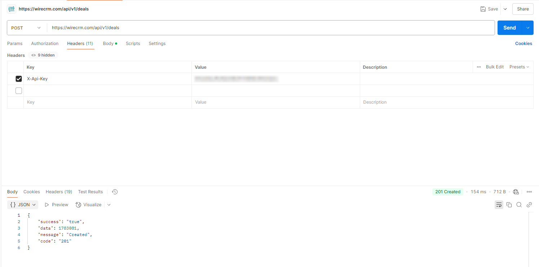
Task: Copy the response body to clipboard
Action: coord(509,205)
